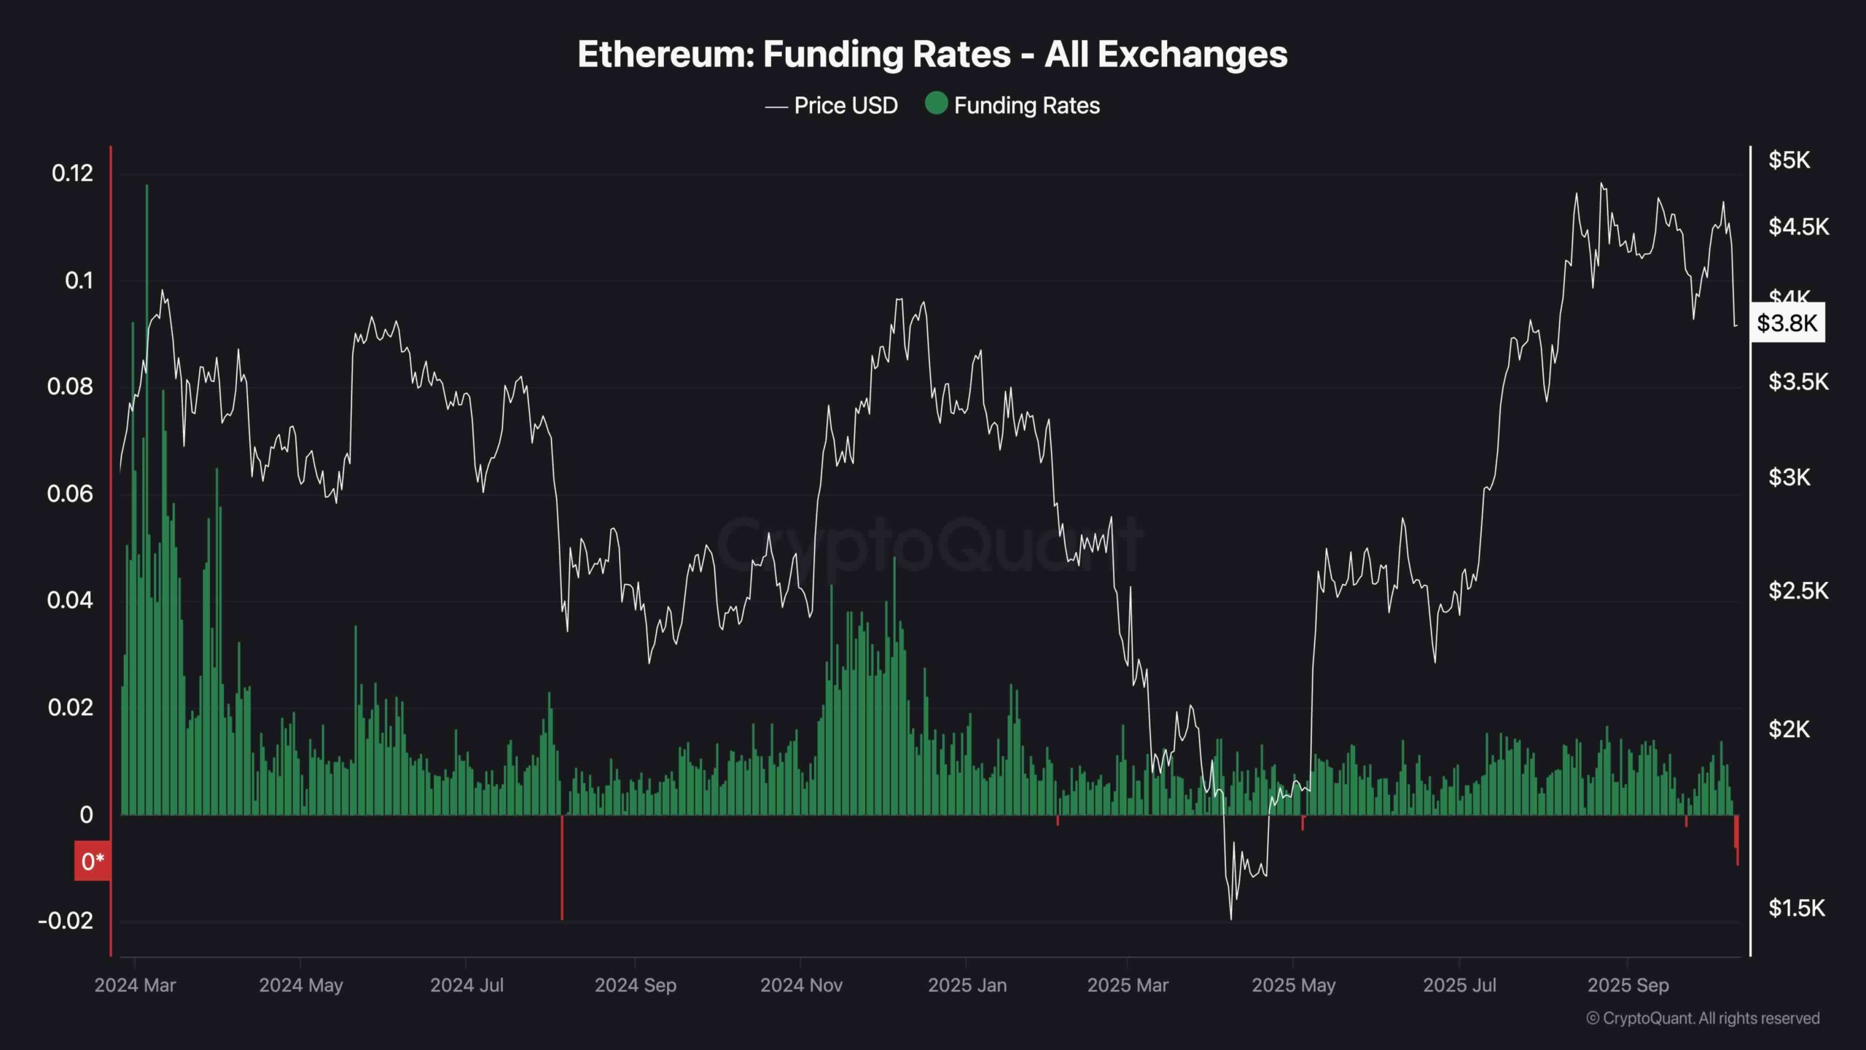Screen dimensions: 1866x1050
Task: Click the CryptoQuant watermark in chart center
Action: [x=932, y=544]
